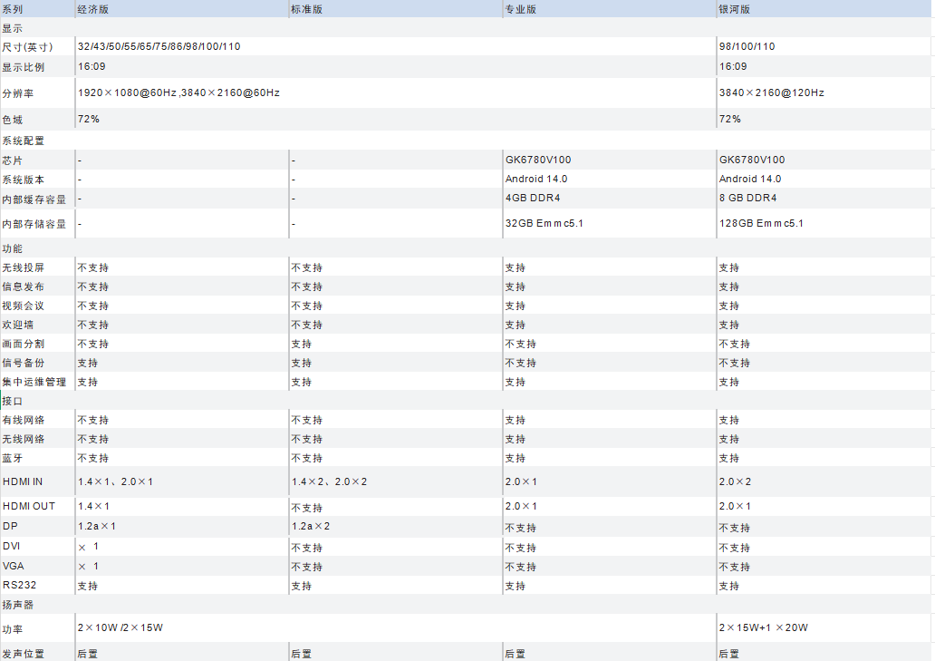Click the DVI row label
This screenshot has width=935, height=661.
coord(12,547)
